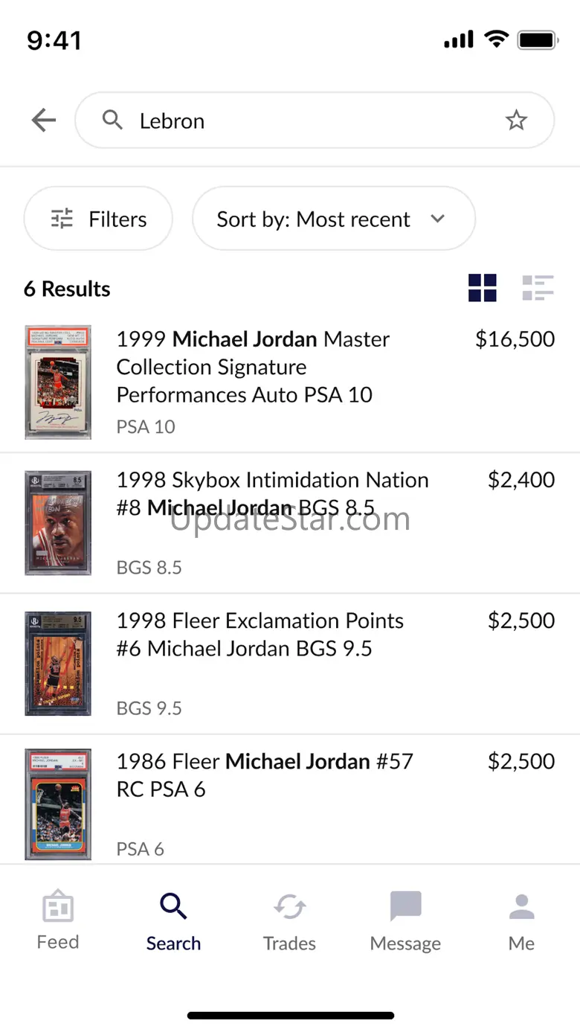
Task: Open the 1998 Skybox Intimidation Nation listing title
Action: (272, 494)
